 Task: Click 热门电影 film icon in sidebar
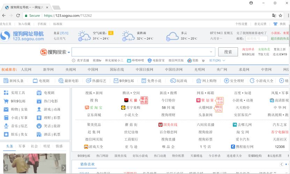(39, 101)
